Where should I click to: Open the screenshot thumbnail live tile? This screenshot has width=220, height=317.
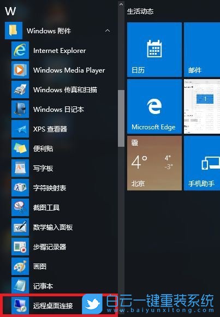202,106
